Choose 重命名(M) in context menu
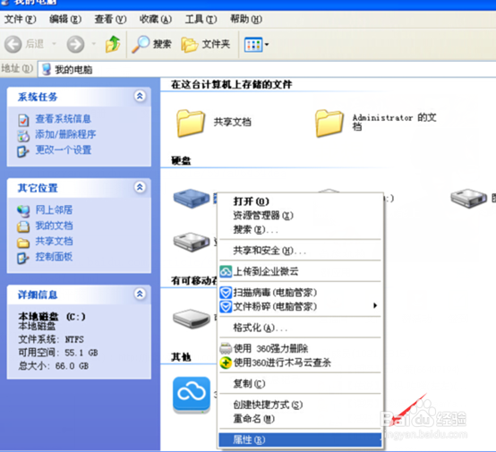This screenshot has height=452, width=496. point(300,419)
